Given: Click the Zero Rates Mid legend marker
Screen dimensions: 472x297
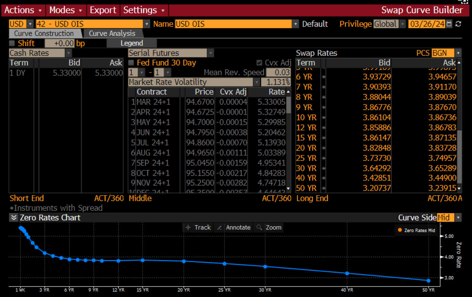Looking at the screenshot, I should point(400,230).
